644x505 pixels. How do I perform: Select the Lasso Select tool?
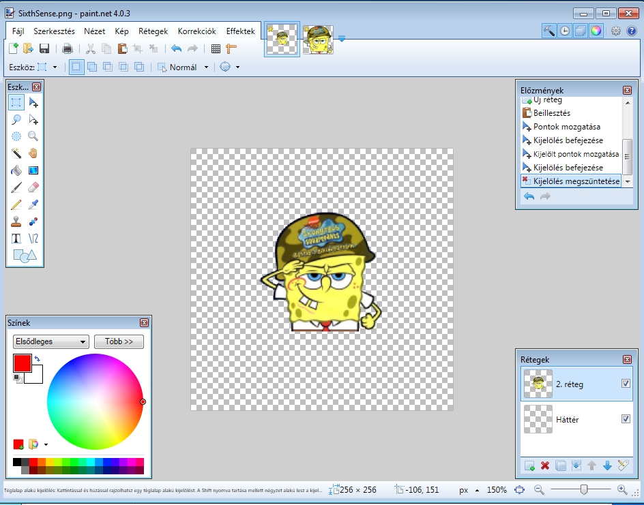pos(16,119)
